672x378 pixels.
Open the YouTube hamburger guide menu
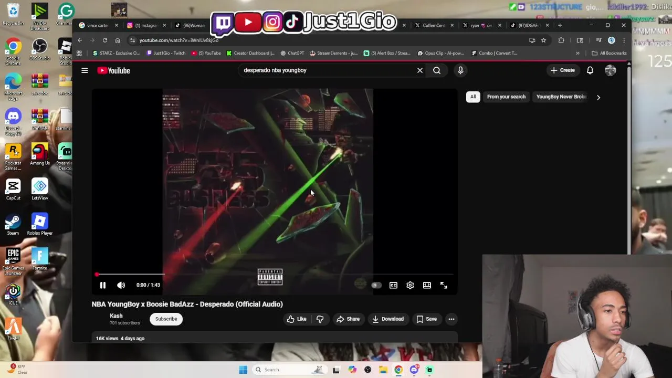(85, 70)
